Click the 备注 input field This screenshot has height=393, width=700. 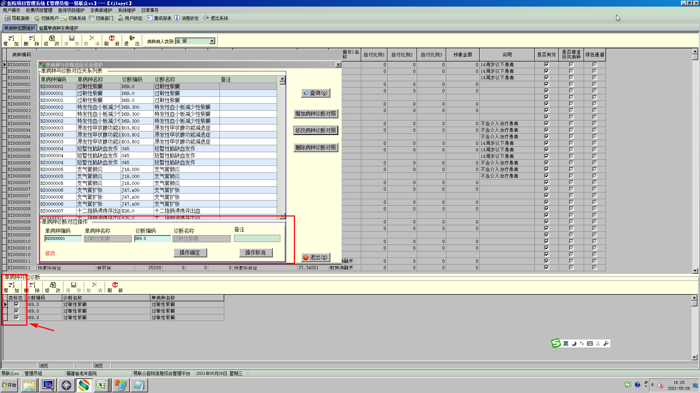pyautogui.click(x=257, y=238)
